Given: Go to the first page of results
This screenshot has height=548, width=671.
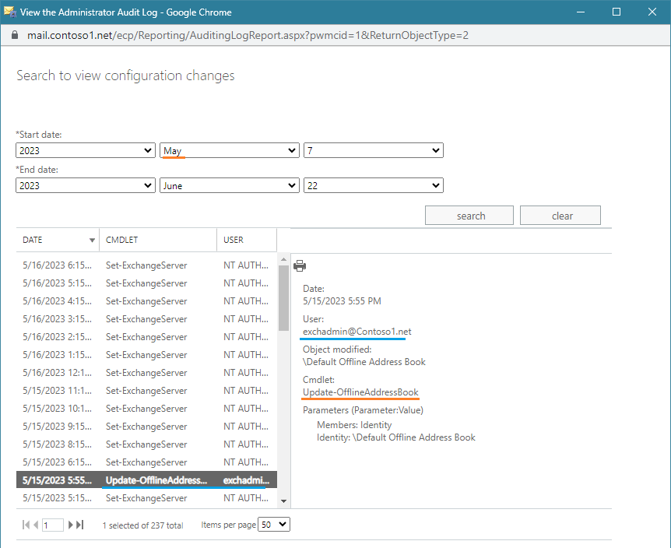Looking at the screenshot, I should pos(26,525).
